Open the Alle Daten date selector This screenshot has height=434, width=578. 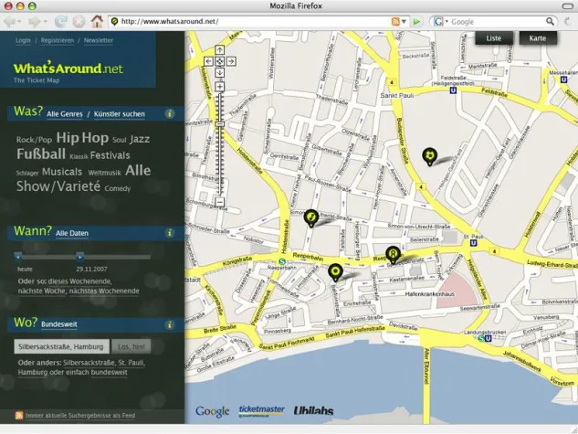[x=72, y=234]
